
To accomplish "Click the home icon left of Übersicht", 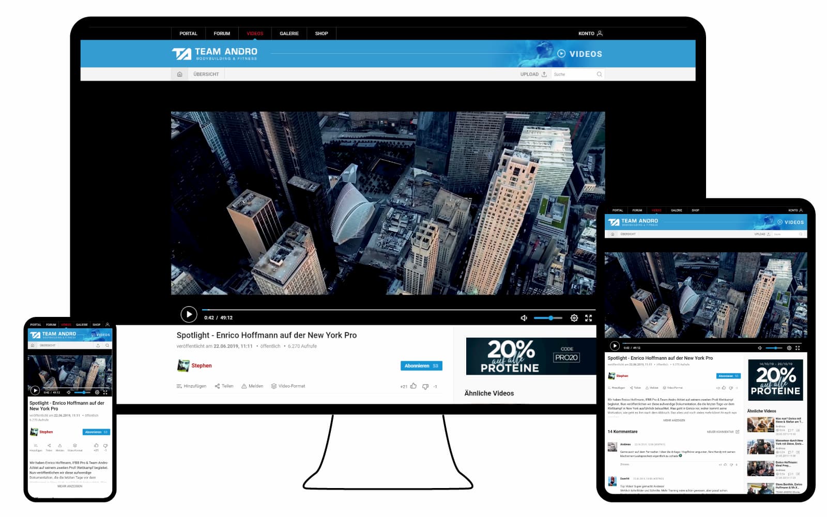I will [179, 74].
